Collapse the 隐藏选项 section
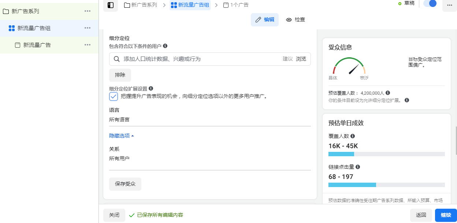 click(122, 136)
